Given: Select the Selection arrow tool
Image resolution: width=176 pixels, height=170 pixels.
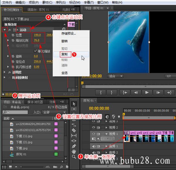Looking at the screenshot, I should tap(74, 104).
